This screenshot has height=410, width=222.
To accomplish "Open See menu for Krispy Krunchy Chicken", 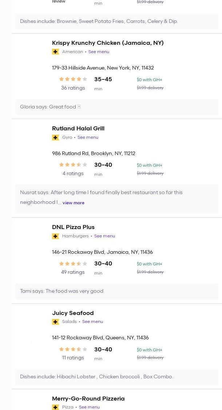I will pos(99,52).
